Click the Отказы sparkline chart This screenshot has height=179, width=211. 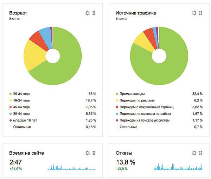[x=178, y=167]
